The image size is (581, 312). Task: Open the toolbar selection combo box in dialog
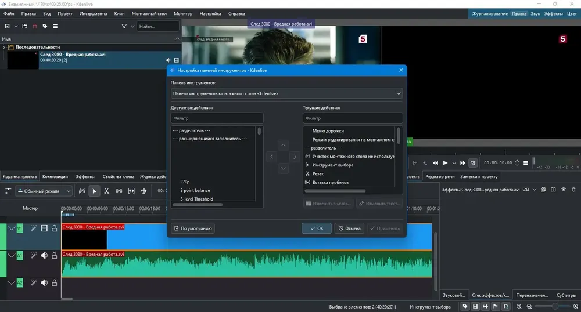click(286, 93)
